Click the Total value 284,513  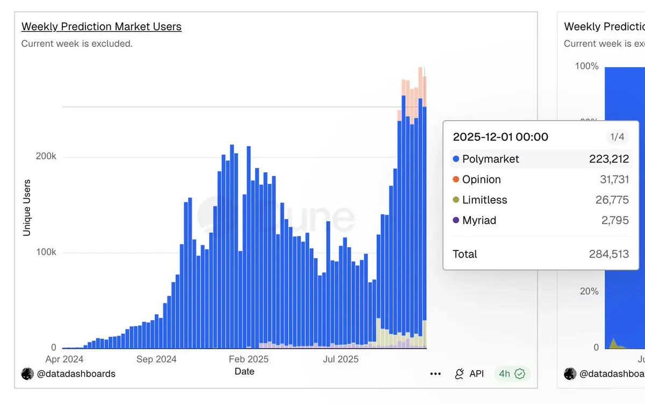[609, 254]
